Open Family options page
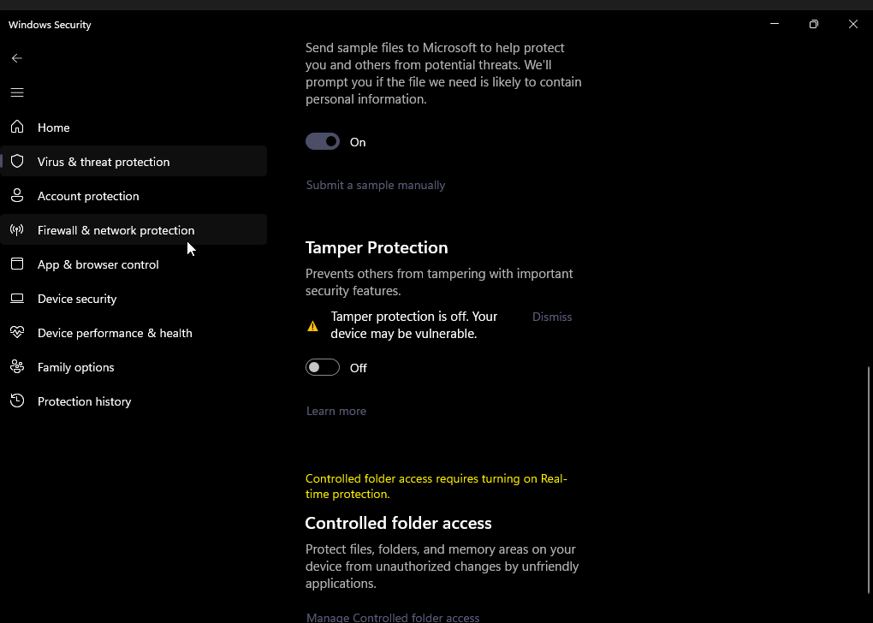873x623 pixels. [134, 367]
